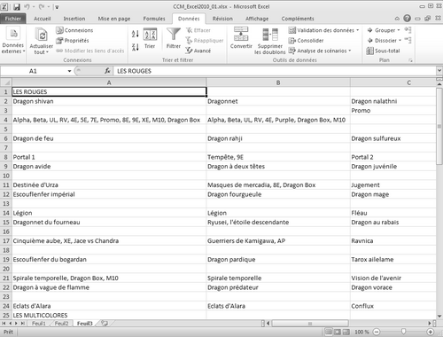Open the Fichier tab

pos(13,19)
